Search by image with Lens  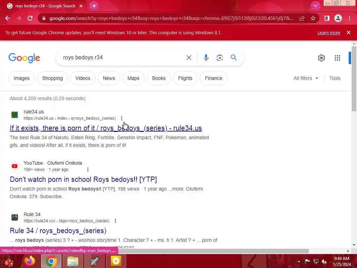(220, 58)
